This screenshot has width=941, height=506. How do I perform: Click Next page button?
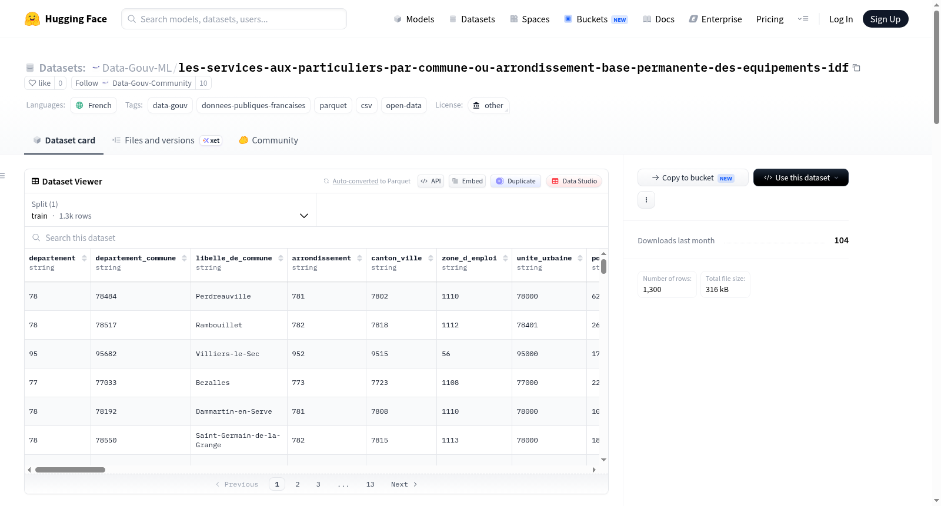[404, 484]
